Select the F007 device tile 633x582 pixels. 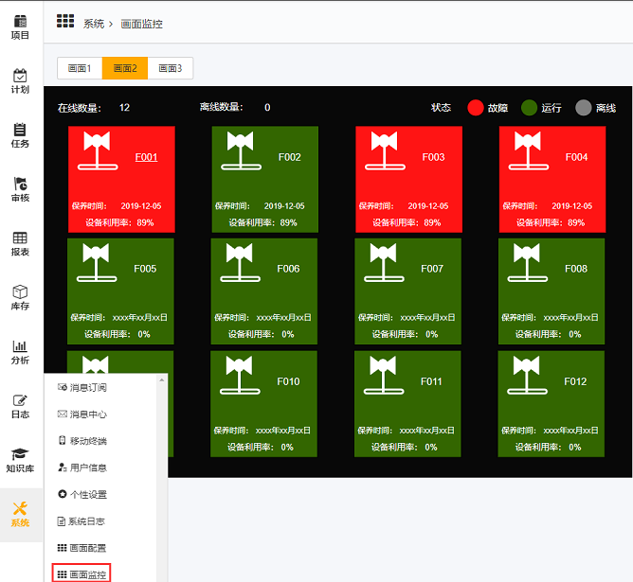(407, 291)
